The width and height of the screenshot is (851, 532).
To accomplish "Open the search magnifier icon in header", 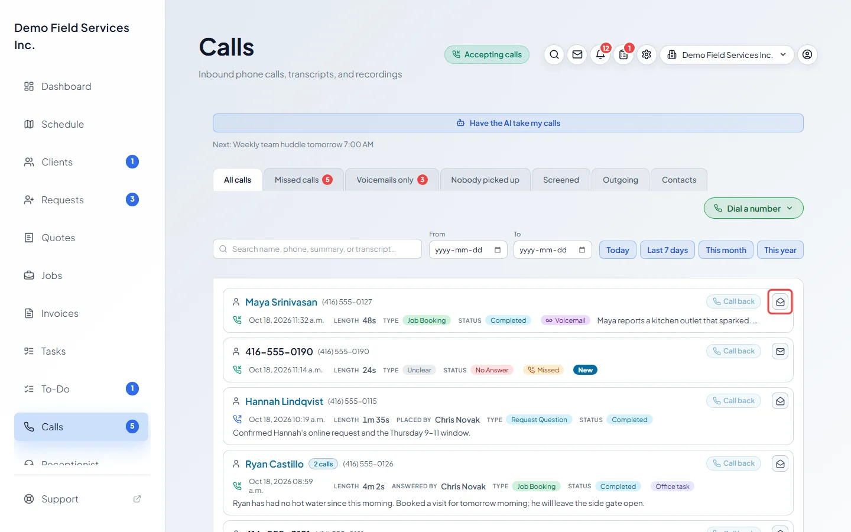I will [554, 55].
